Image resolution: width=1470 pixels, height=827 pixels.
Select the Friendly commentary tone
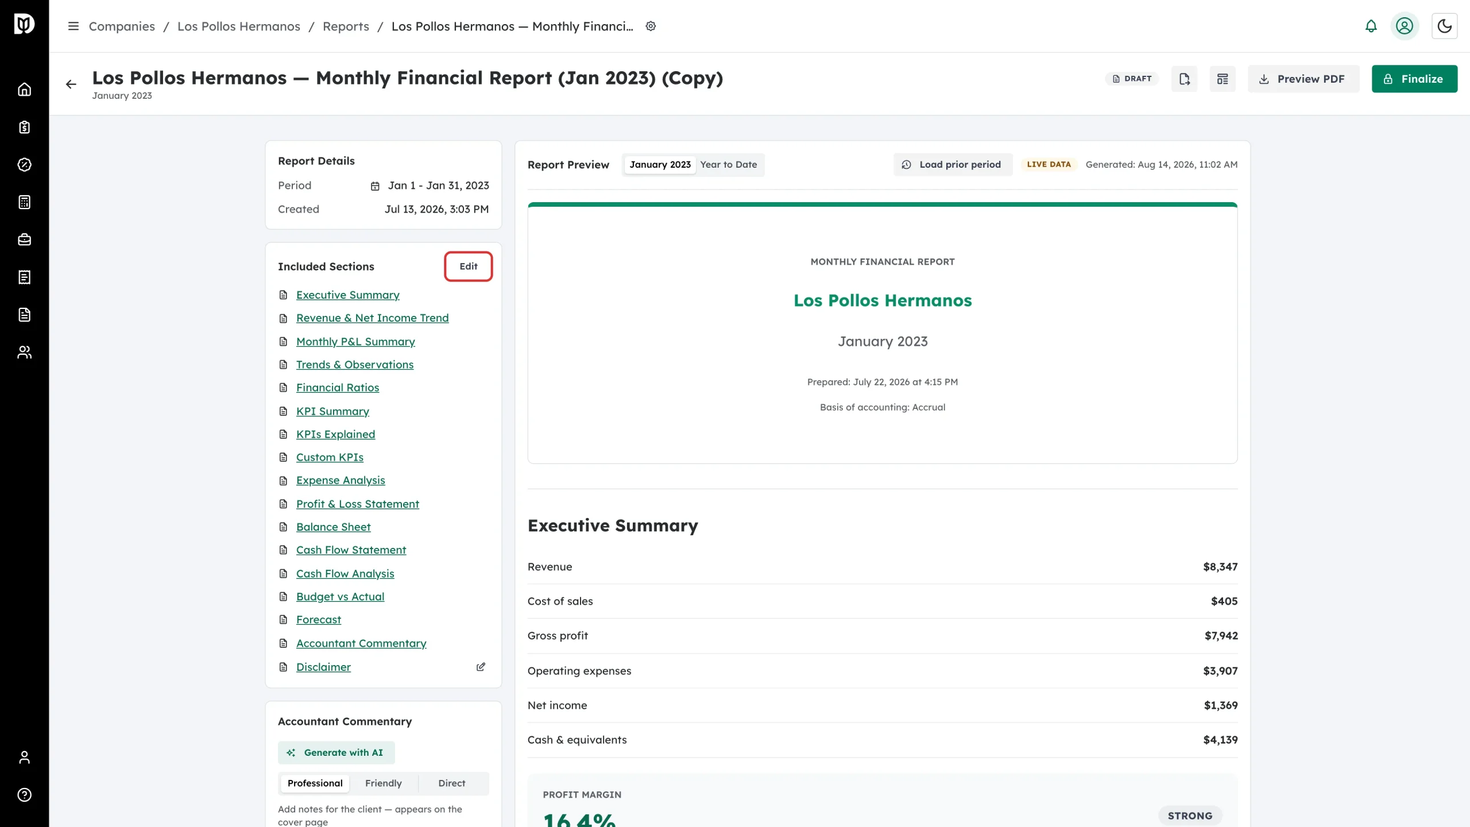click(x=384, y=783)
